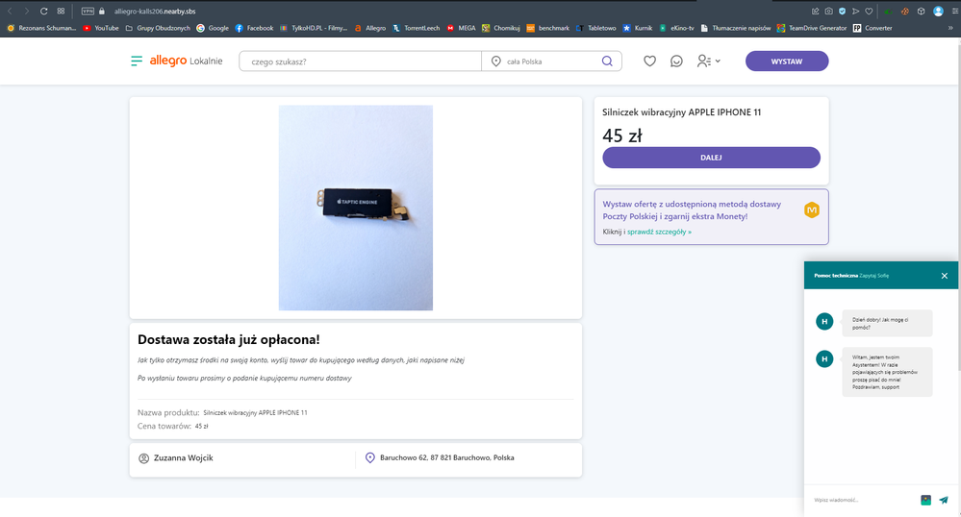Open the eKino-tv bookmark
The image size is (961, 517).
[676, 28]
